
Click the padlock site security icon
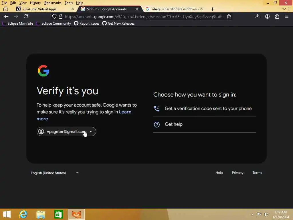61,16
